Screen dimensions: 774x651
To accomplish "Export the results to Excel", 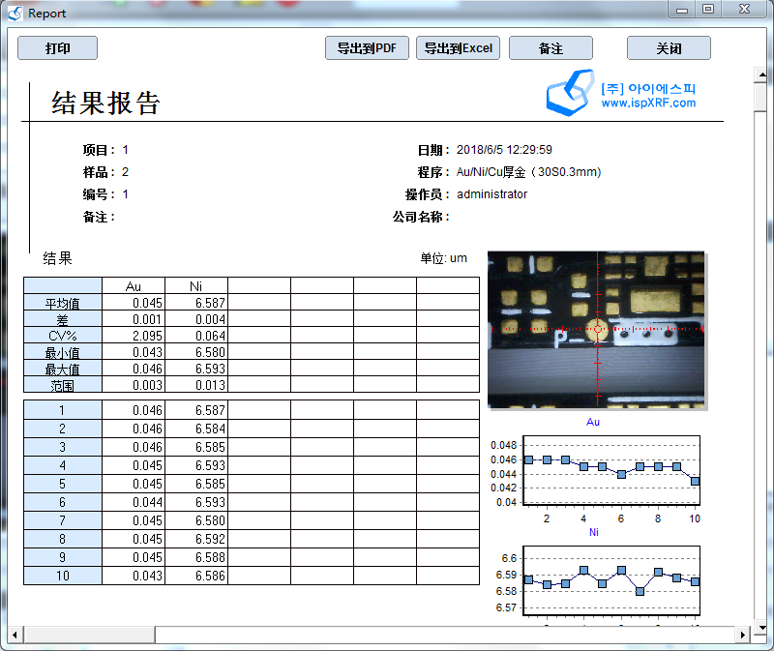I will pyautogui.click(x=458, y=47).
